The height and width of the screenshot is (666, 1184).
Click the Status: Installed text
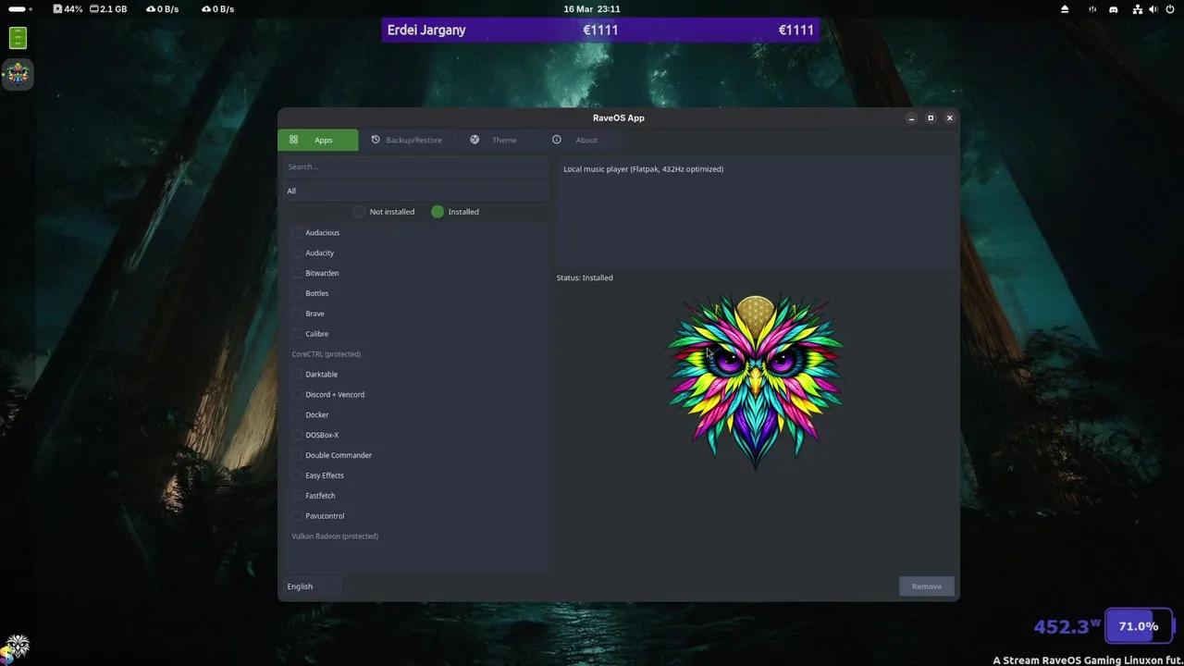(x=585, y=277)
